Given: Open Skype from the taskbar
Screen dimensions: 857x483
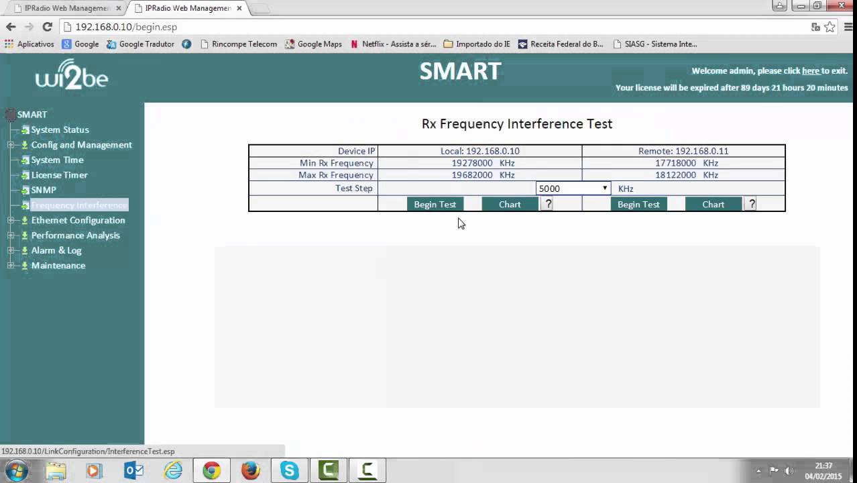Looking at the screenshot, I should coord(290,471).
